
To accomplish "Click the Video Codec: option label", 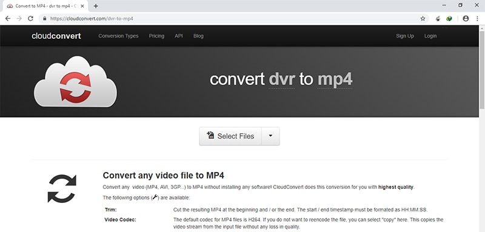I will 120,220.
